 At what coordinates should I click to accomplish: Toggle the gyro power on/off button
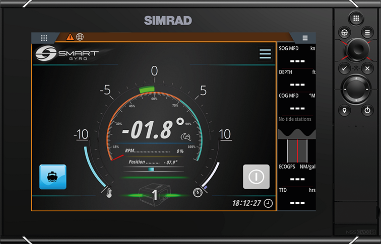click(256, 177)
